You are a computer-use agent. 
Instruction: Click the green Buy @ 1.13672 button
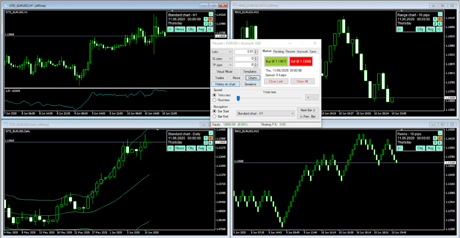point(276,61)
